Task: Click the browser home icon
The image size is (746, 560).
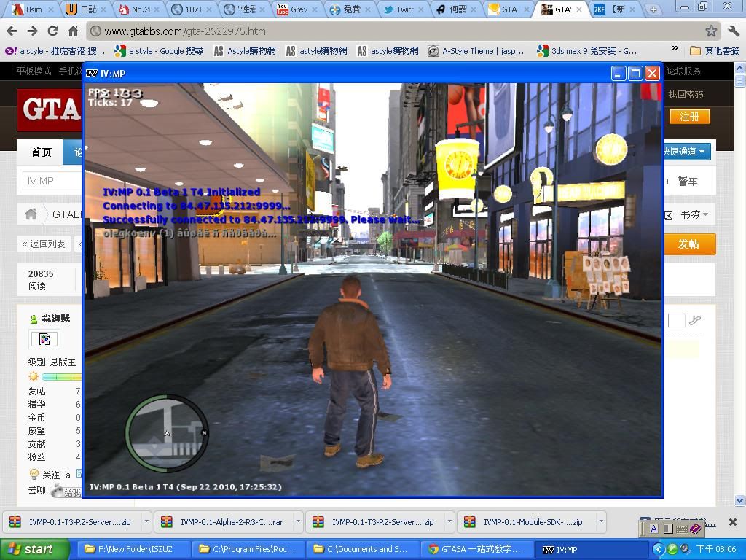Action: click(73, 31)
